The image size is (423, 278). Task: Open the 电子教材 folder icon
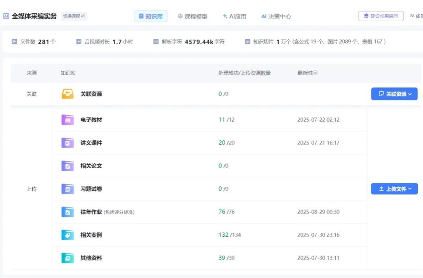(68, 120)
